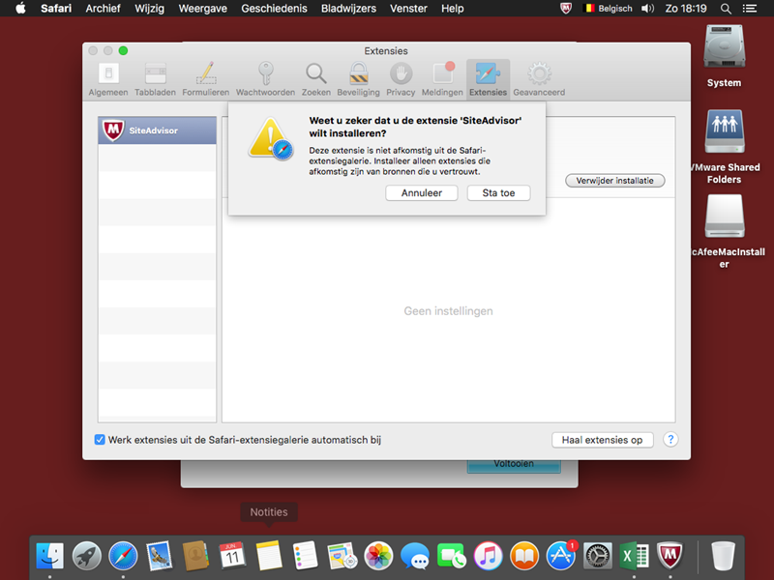Screen dimensions: 774x580
Task: Click the McAfee shield menu bar icon
Action: [x=566, y=9]
